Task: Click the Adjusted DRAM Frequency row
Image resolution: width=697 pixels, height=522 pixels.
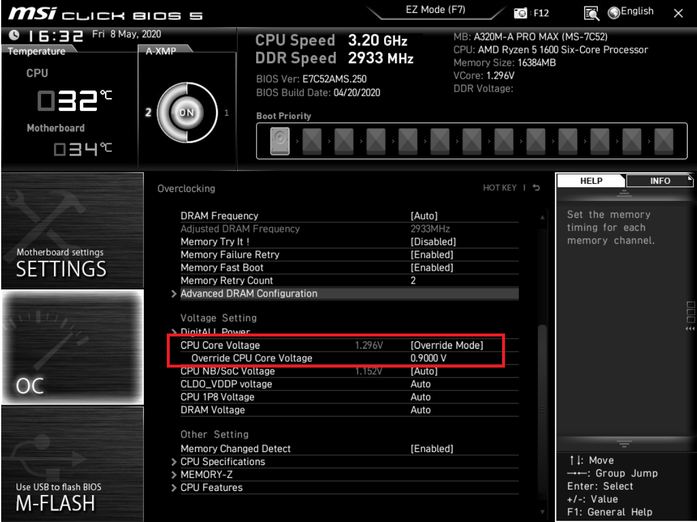Action: (x=349, y=228)
